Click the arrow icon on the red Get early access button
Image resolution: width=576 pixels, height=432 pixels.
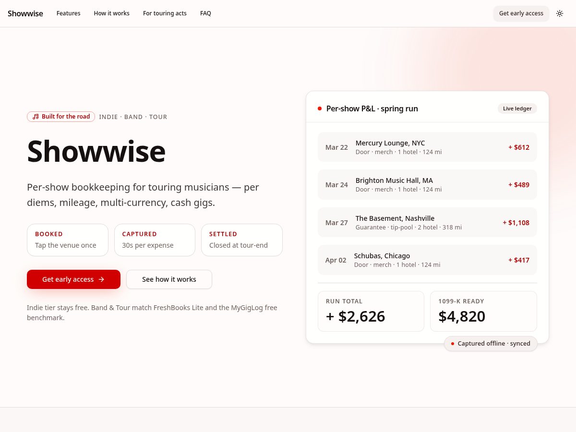click(101, 279)
